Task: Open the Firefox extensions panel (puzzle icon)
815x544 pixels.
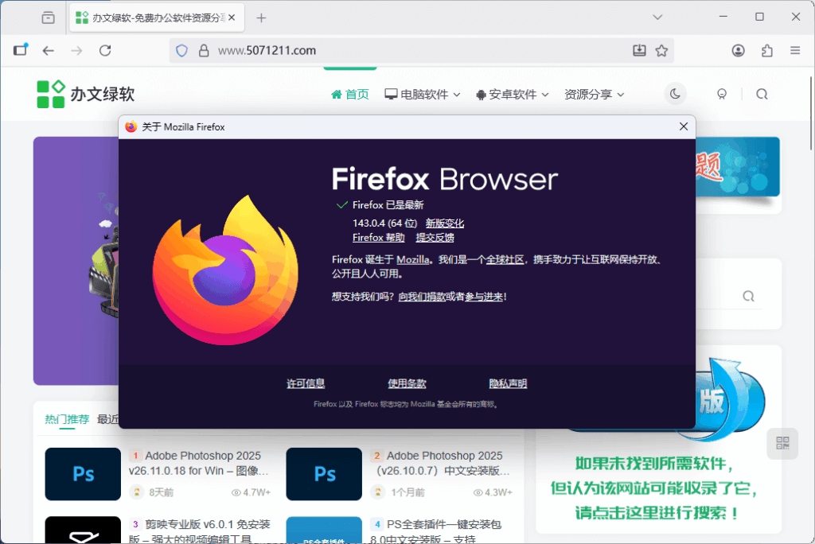Action: pyautogui.click(x=766, y=50)
